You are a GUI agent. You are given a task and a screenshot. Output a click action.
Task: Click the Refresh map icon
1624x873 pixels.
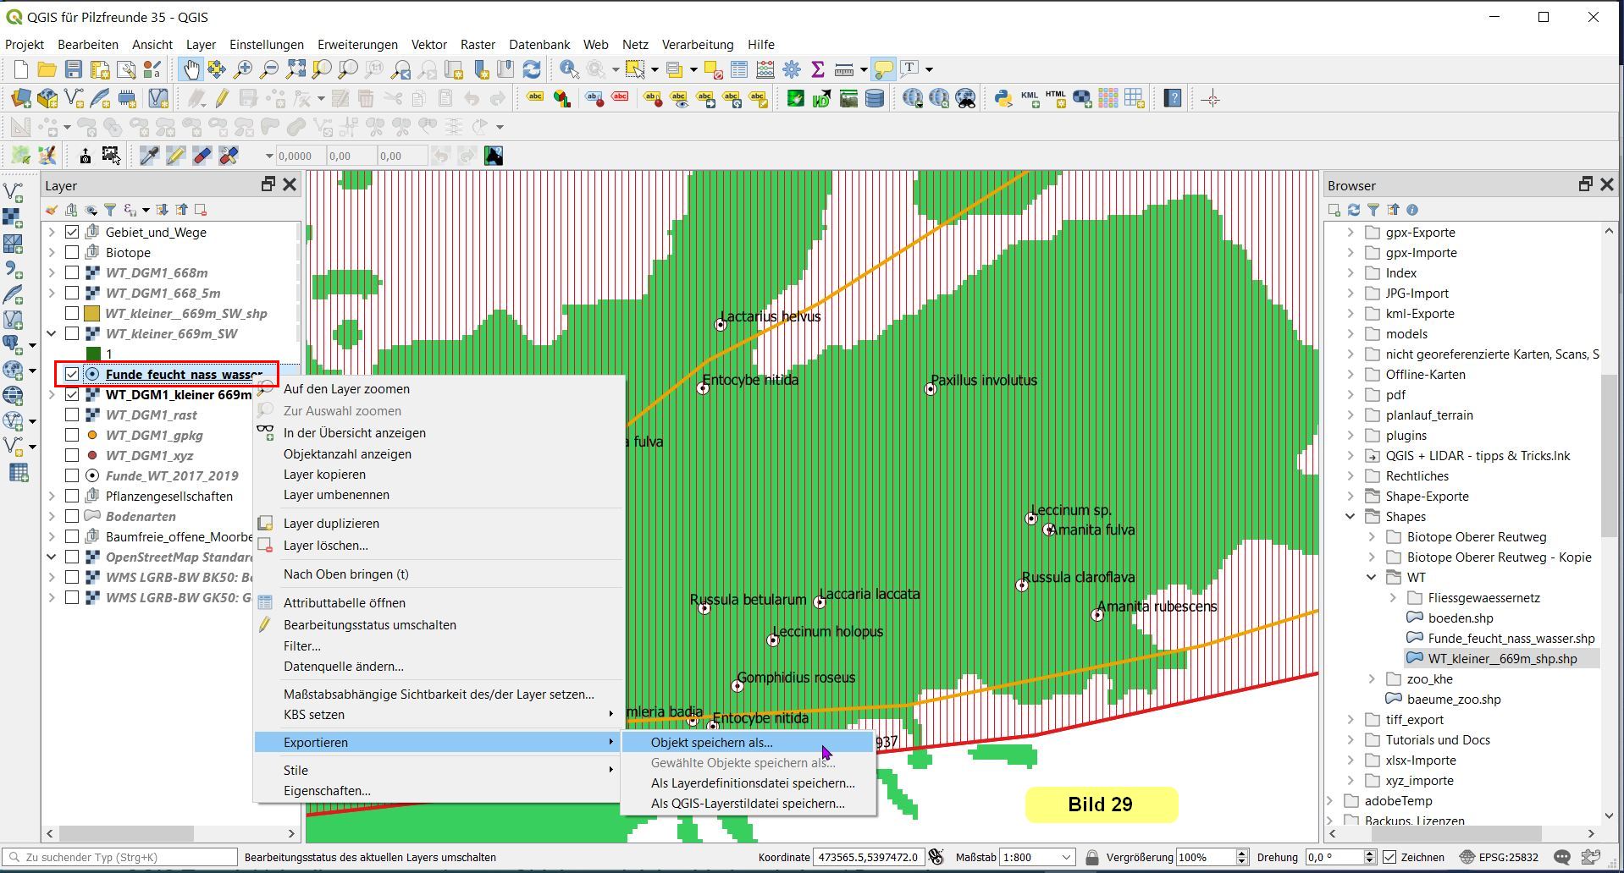(532, 69)
